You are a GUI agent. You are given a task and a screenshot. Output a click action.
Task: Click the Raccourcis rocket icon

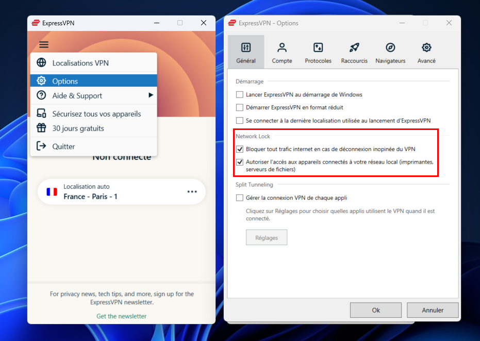(x=354, y=47)
